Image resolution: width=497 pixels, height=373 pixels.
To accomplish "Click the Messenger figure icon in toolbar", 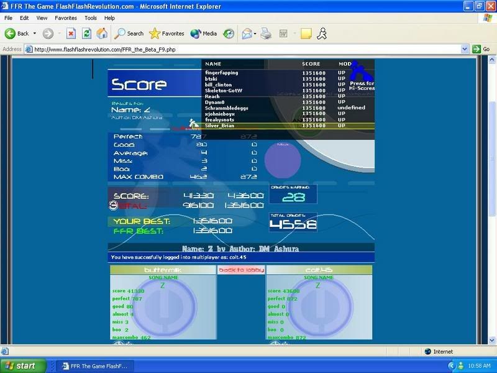I will 322,34.
